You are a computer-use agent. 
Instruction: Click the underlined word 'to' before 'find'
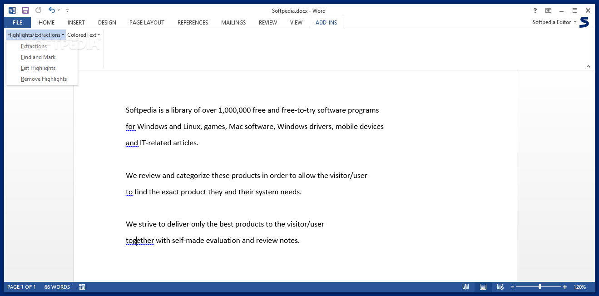(129, 192)
